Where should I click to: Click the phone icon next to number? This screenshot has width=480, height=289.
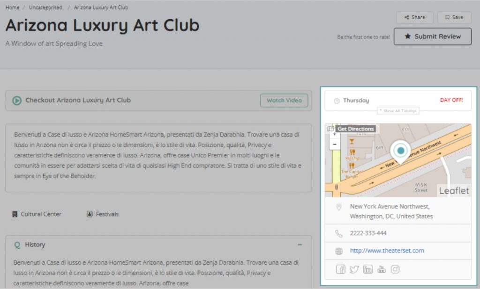click(x=339, y=233)
